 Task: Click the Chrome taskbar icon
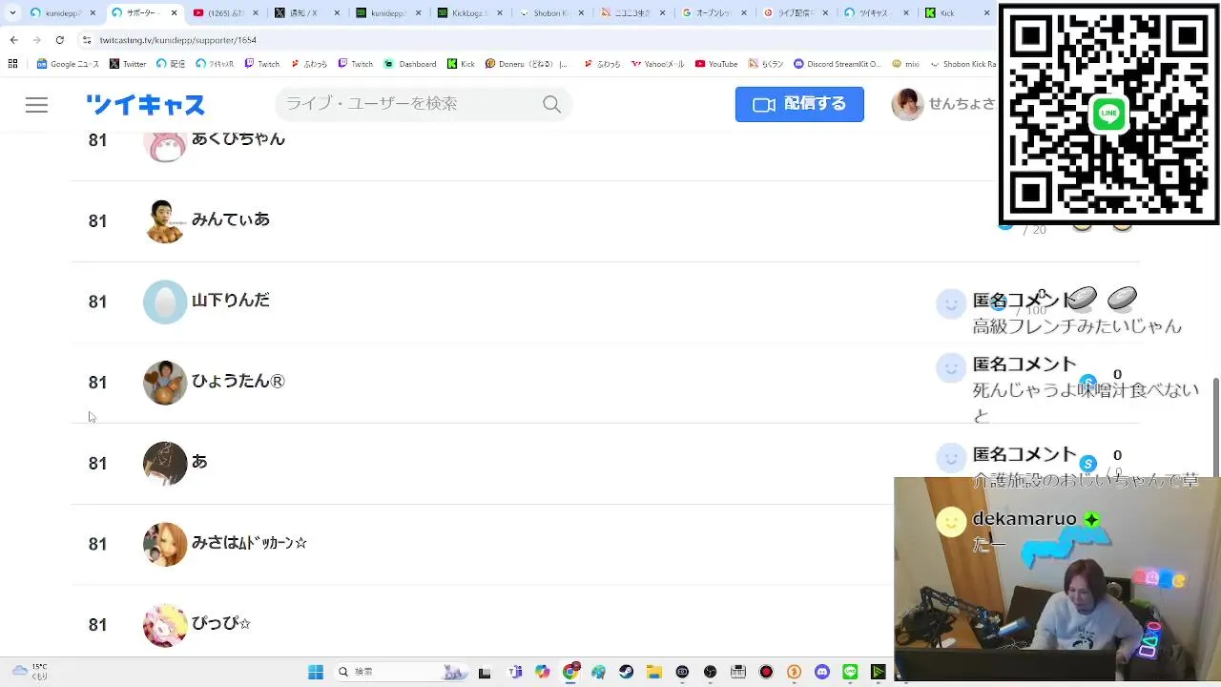[570, 672]
